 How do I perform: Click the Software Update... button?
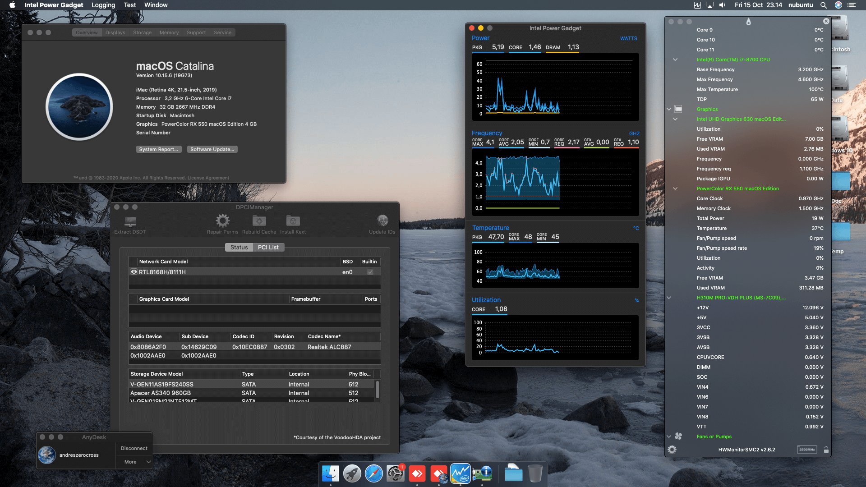212,149
